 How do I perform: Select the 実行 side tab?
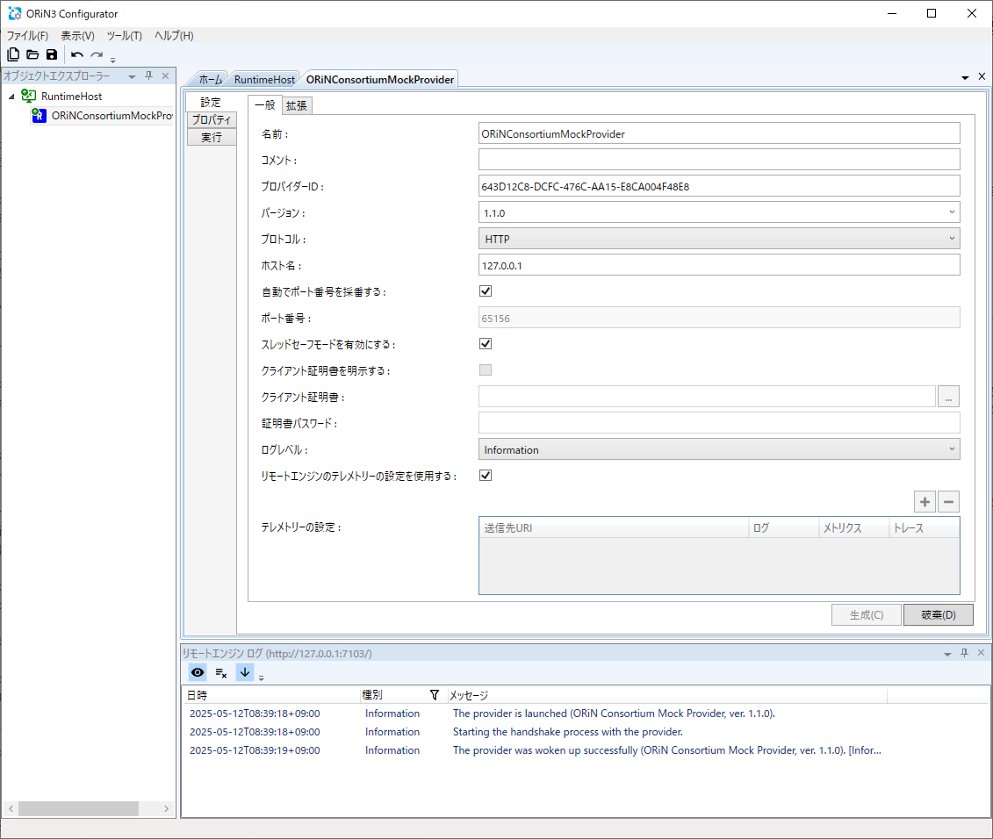click(x=212, y=138)
